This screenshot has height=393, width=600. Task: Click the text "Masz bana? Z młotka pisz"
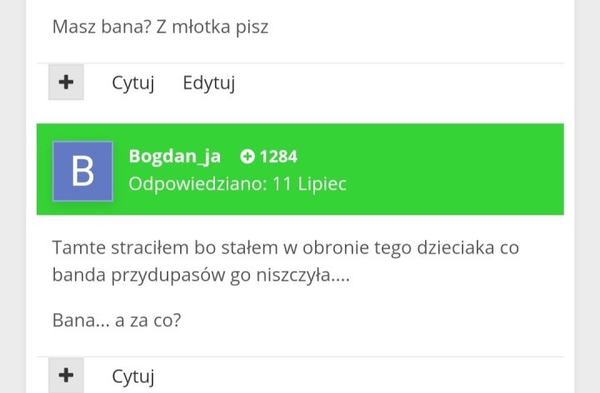[x=160, y=27]
